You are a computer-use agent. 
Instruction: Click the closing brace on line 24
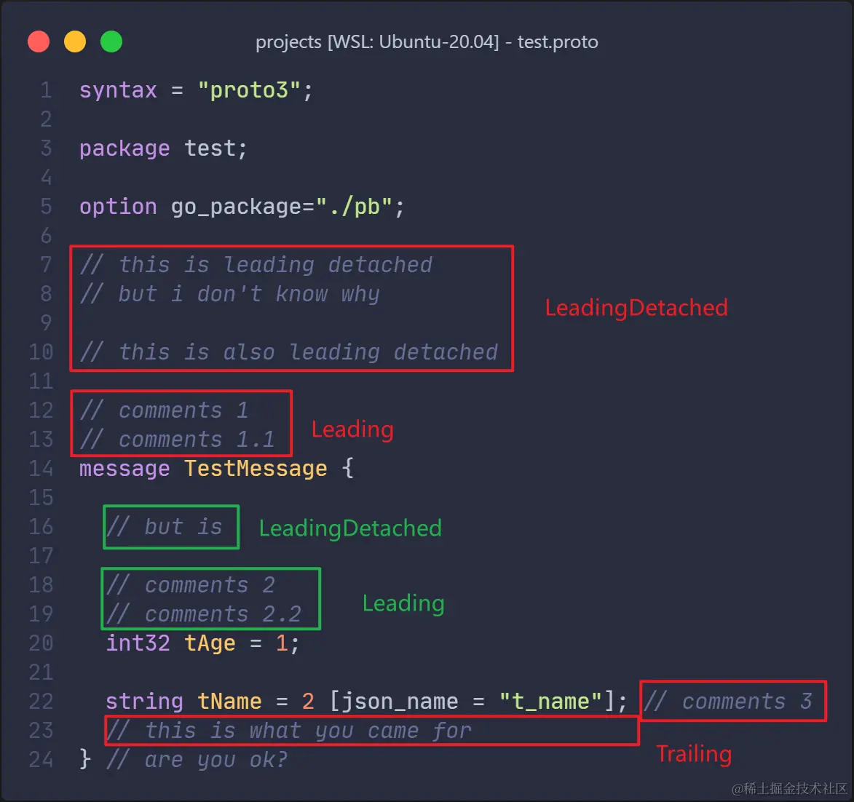pos(85,759)
